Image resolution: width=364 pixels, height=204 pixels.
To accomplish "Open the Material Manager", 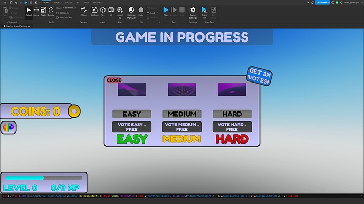I will [x=131, y=13].
